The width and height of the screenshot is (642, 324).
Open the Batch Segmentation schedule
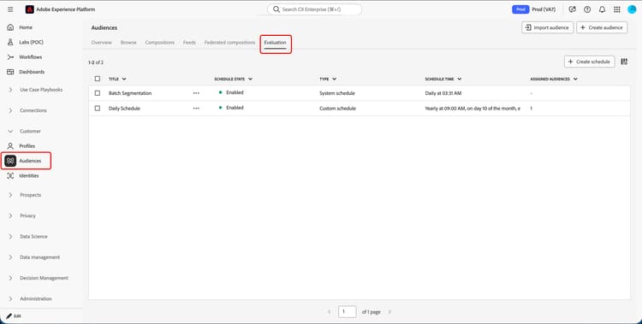coord(130,93)
